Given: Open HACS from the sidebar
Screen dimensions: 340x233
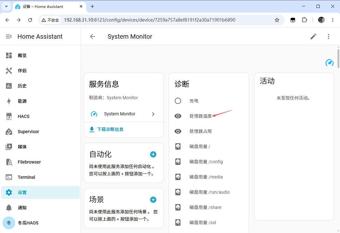Looking at the screenshot, I should tap(41, 116).
